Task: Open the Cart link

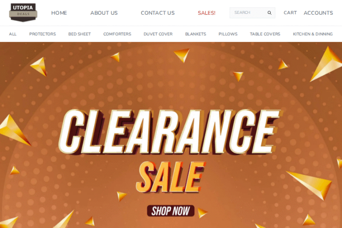Action: pos(290,12)
